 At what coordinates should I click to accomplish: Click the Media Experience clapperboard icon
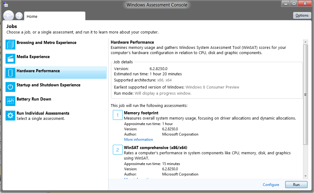click(x=10, y=59)
